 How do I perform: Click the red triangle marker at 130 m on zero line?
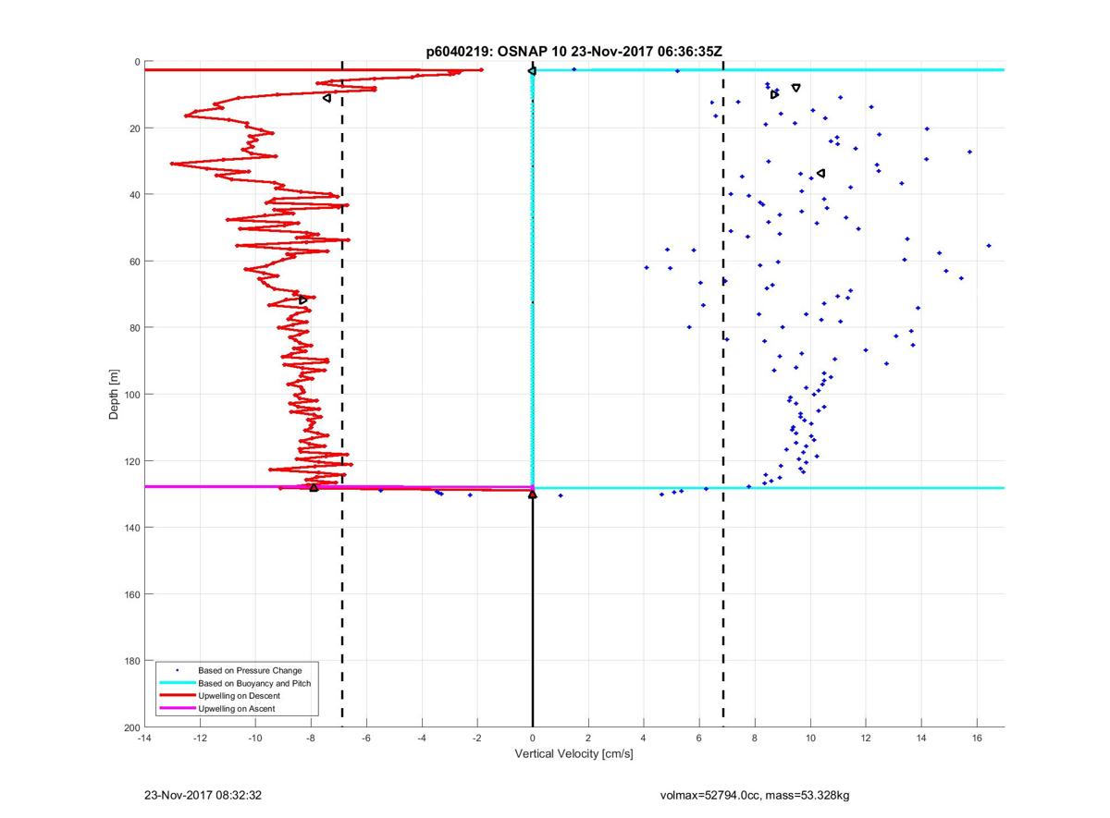coord(533,494)
